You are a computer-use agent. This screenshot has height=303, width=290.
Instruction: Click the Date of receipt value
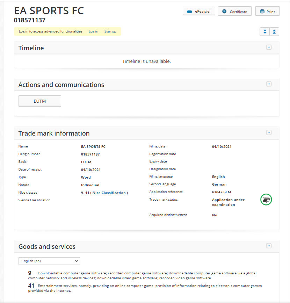tap(90, 169)
